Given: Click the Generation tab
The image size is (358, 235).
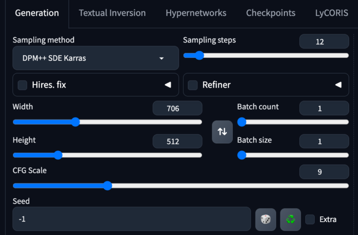Looking at the screenshot, I should point(37,13).
